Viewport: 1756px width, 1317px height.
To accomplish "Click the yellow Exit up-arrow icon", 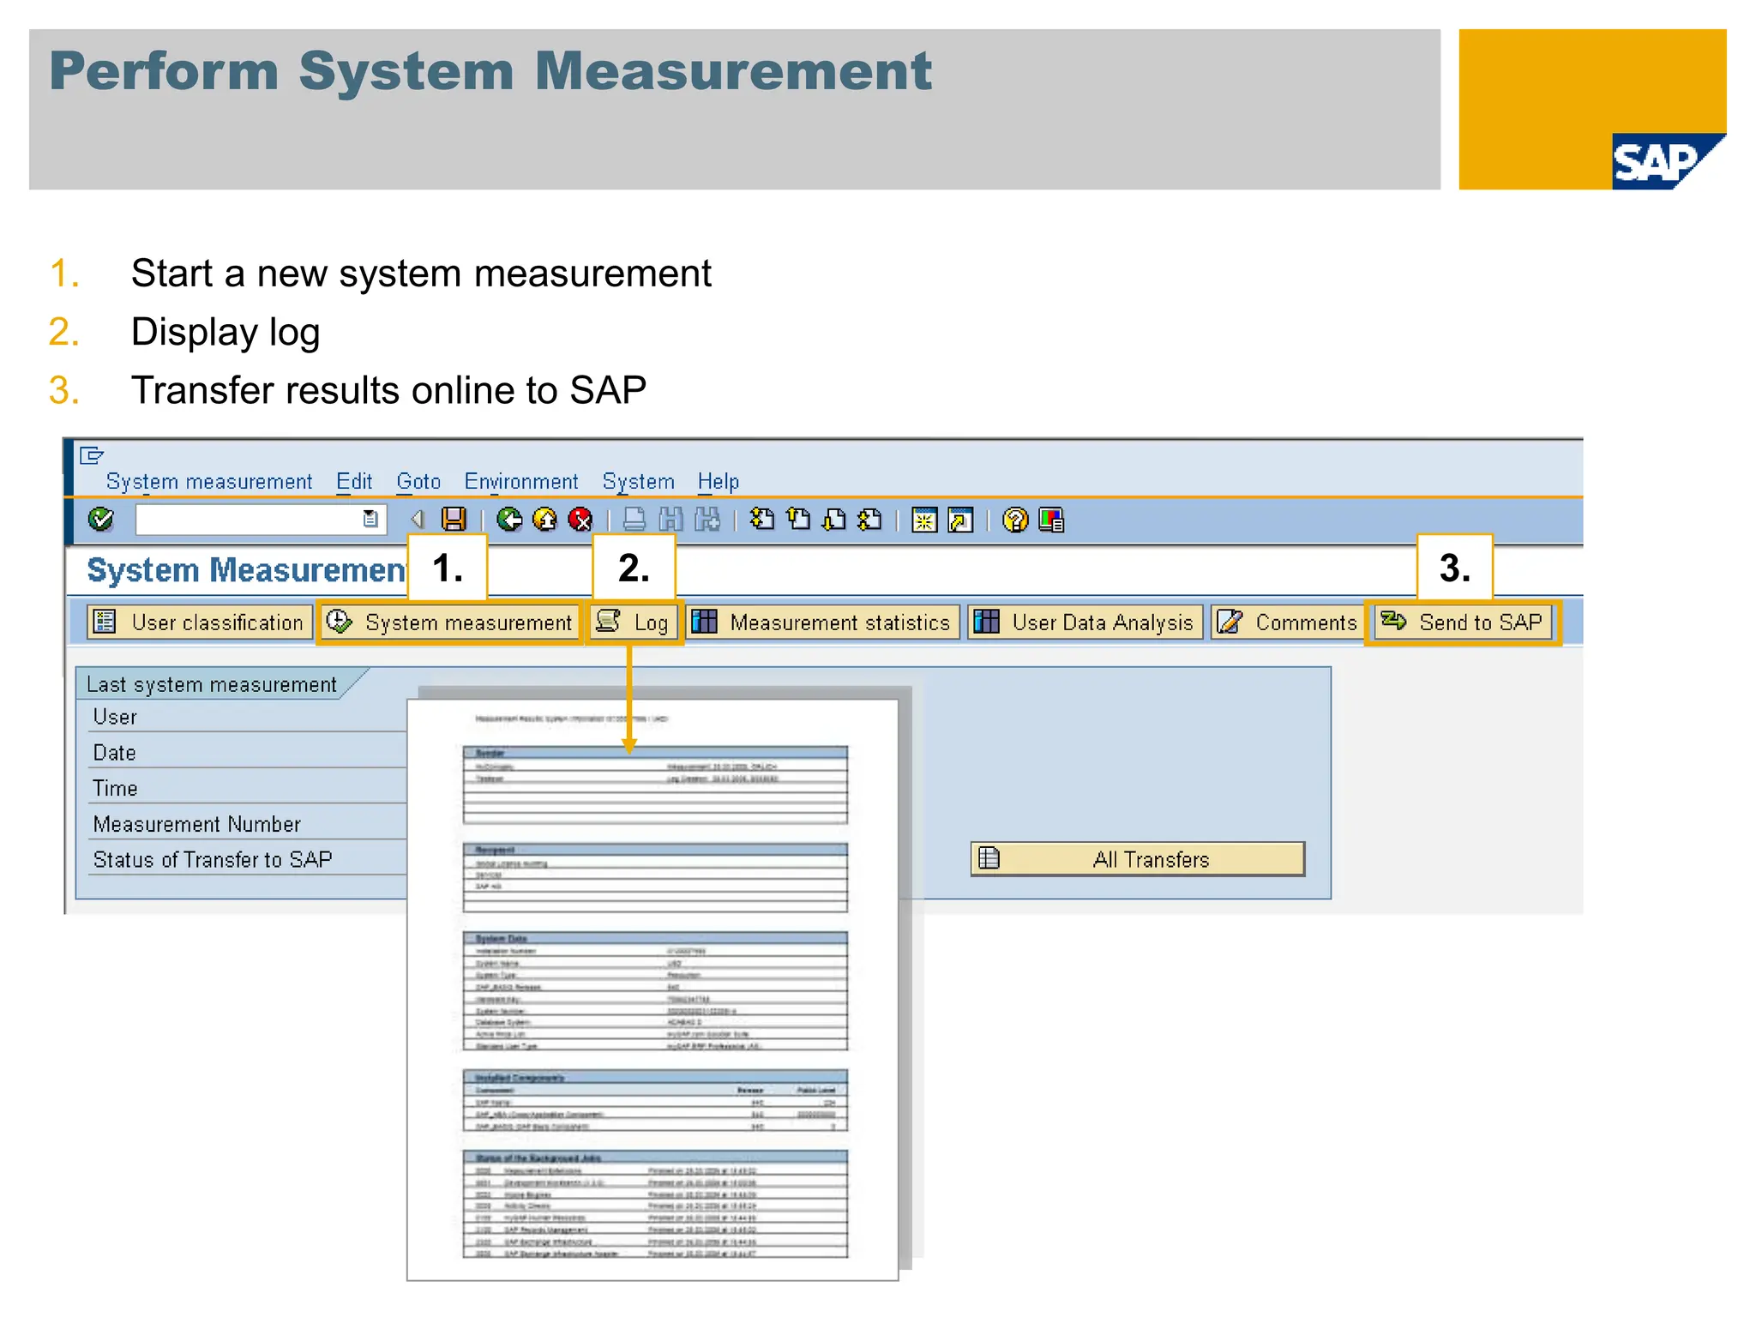I will pyautogui.click(x=545, y=520).
